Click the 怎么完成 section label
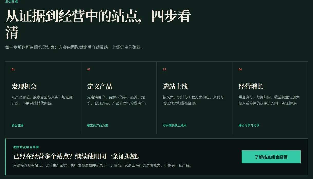This screenshot has height=179, width=313. point(12,2)
